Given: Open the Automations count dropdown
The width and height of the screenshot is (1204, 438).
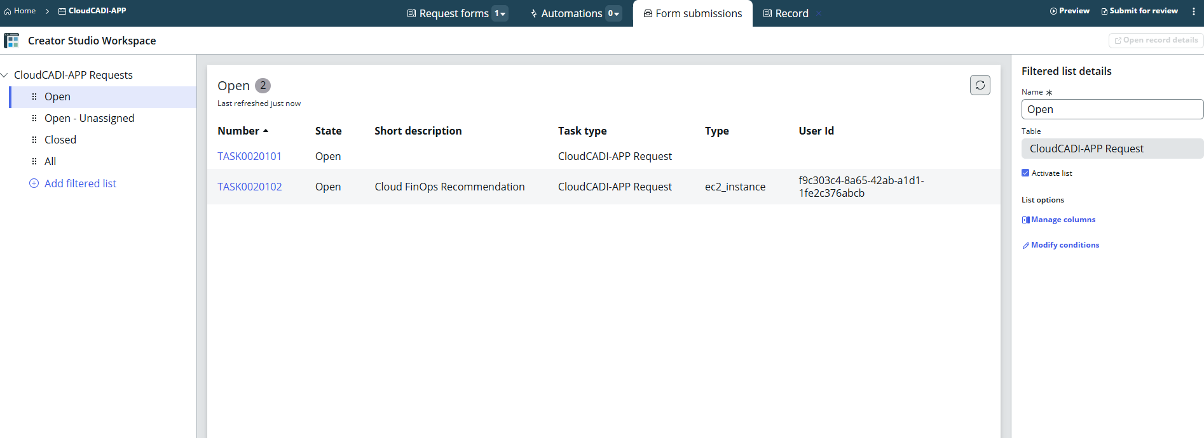Looking at the screenshot, I should coord(613,13).
